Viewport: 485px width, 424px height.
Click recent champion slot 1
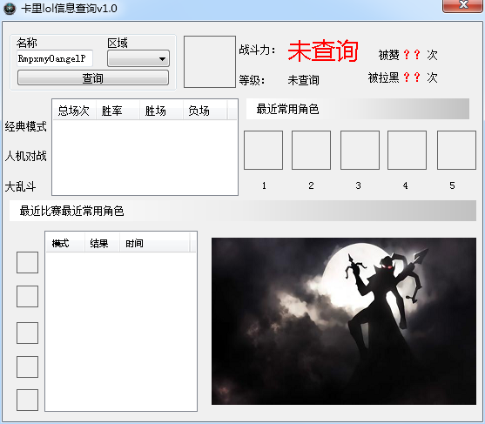point(263,150)
